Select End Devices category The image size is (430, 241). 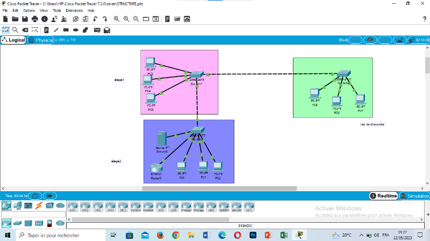[x=17, y=206]
